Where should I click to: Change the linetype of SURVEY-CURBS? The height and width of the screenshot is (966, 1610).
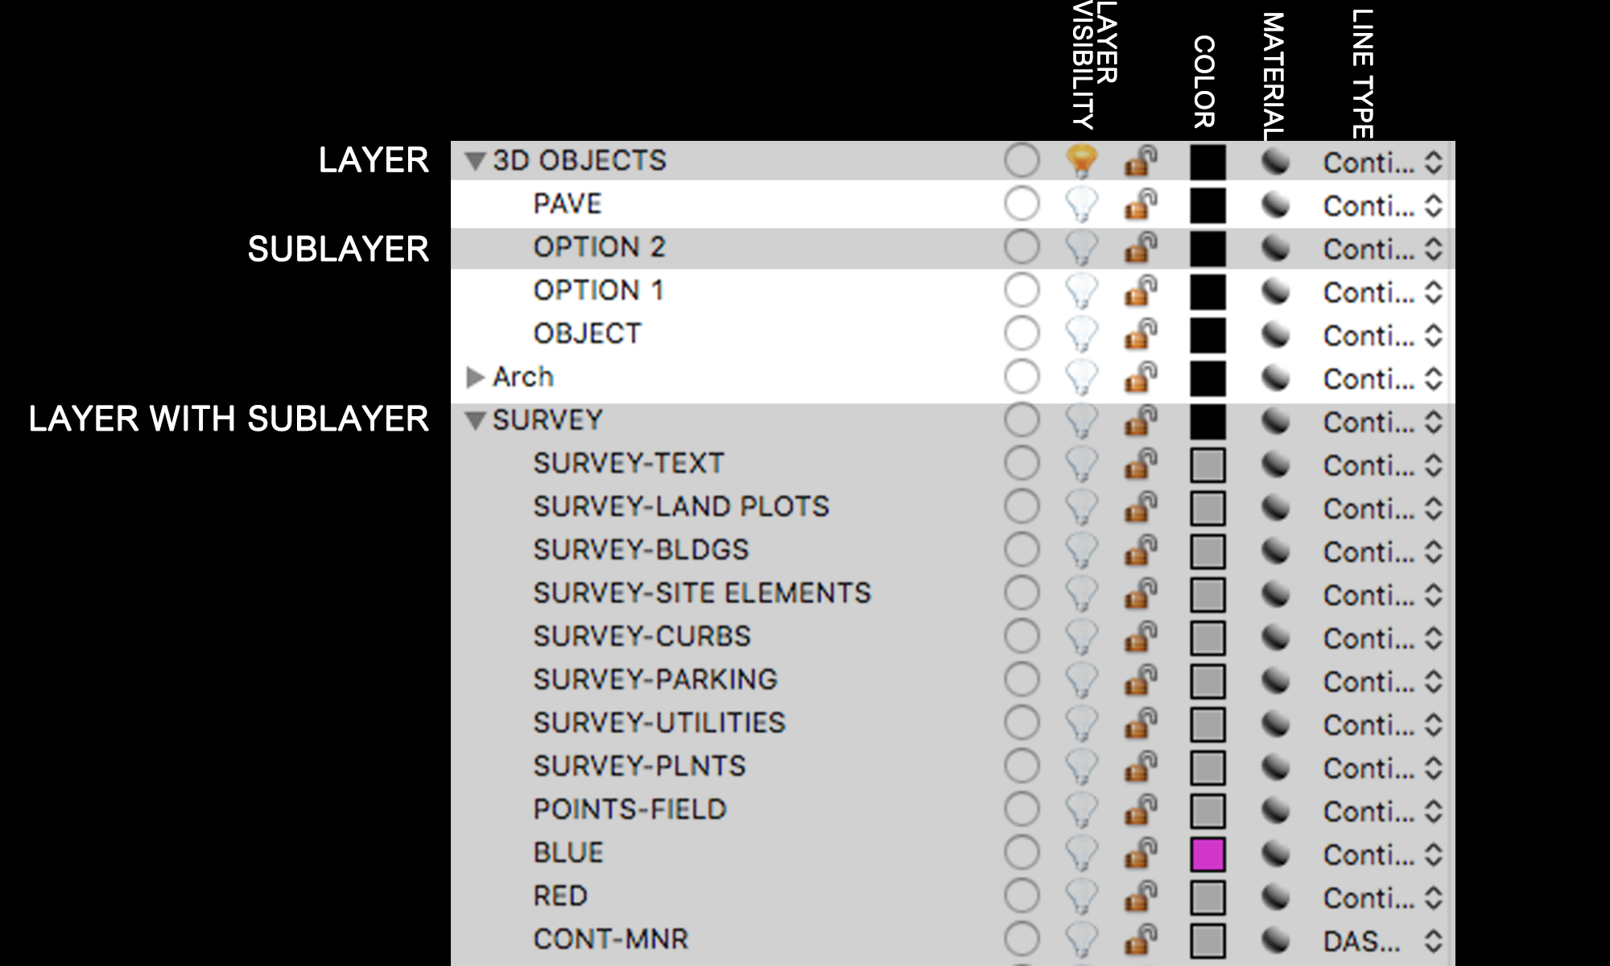click(x=1383, y=638)
